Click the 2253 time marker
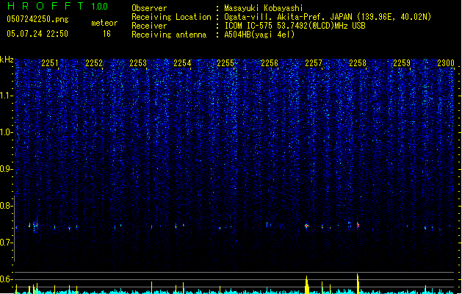 click(x=138, y=63)
